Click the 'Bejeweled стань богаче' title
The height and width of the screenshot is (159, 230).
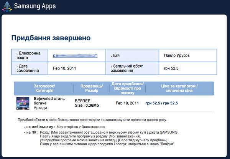coord(49,101)
